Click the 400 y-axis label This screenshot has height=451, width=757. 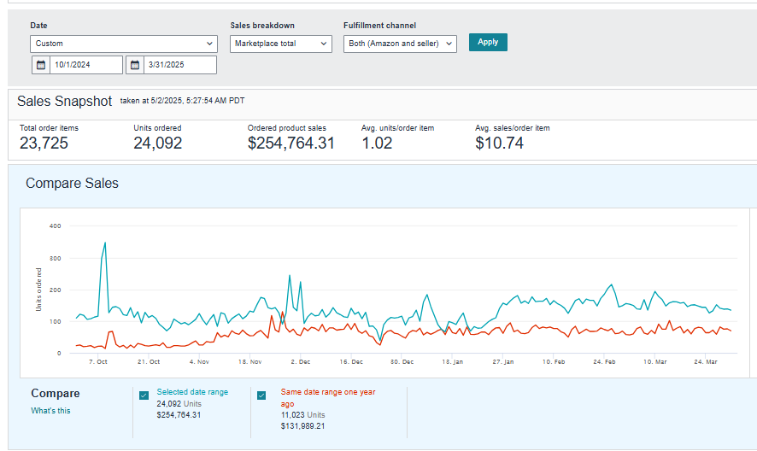click(55, 226)
